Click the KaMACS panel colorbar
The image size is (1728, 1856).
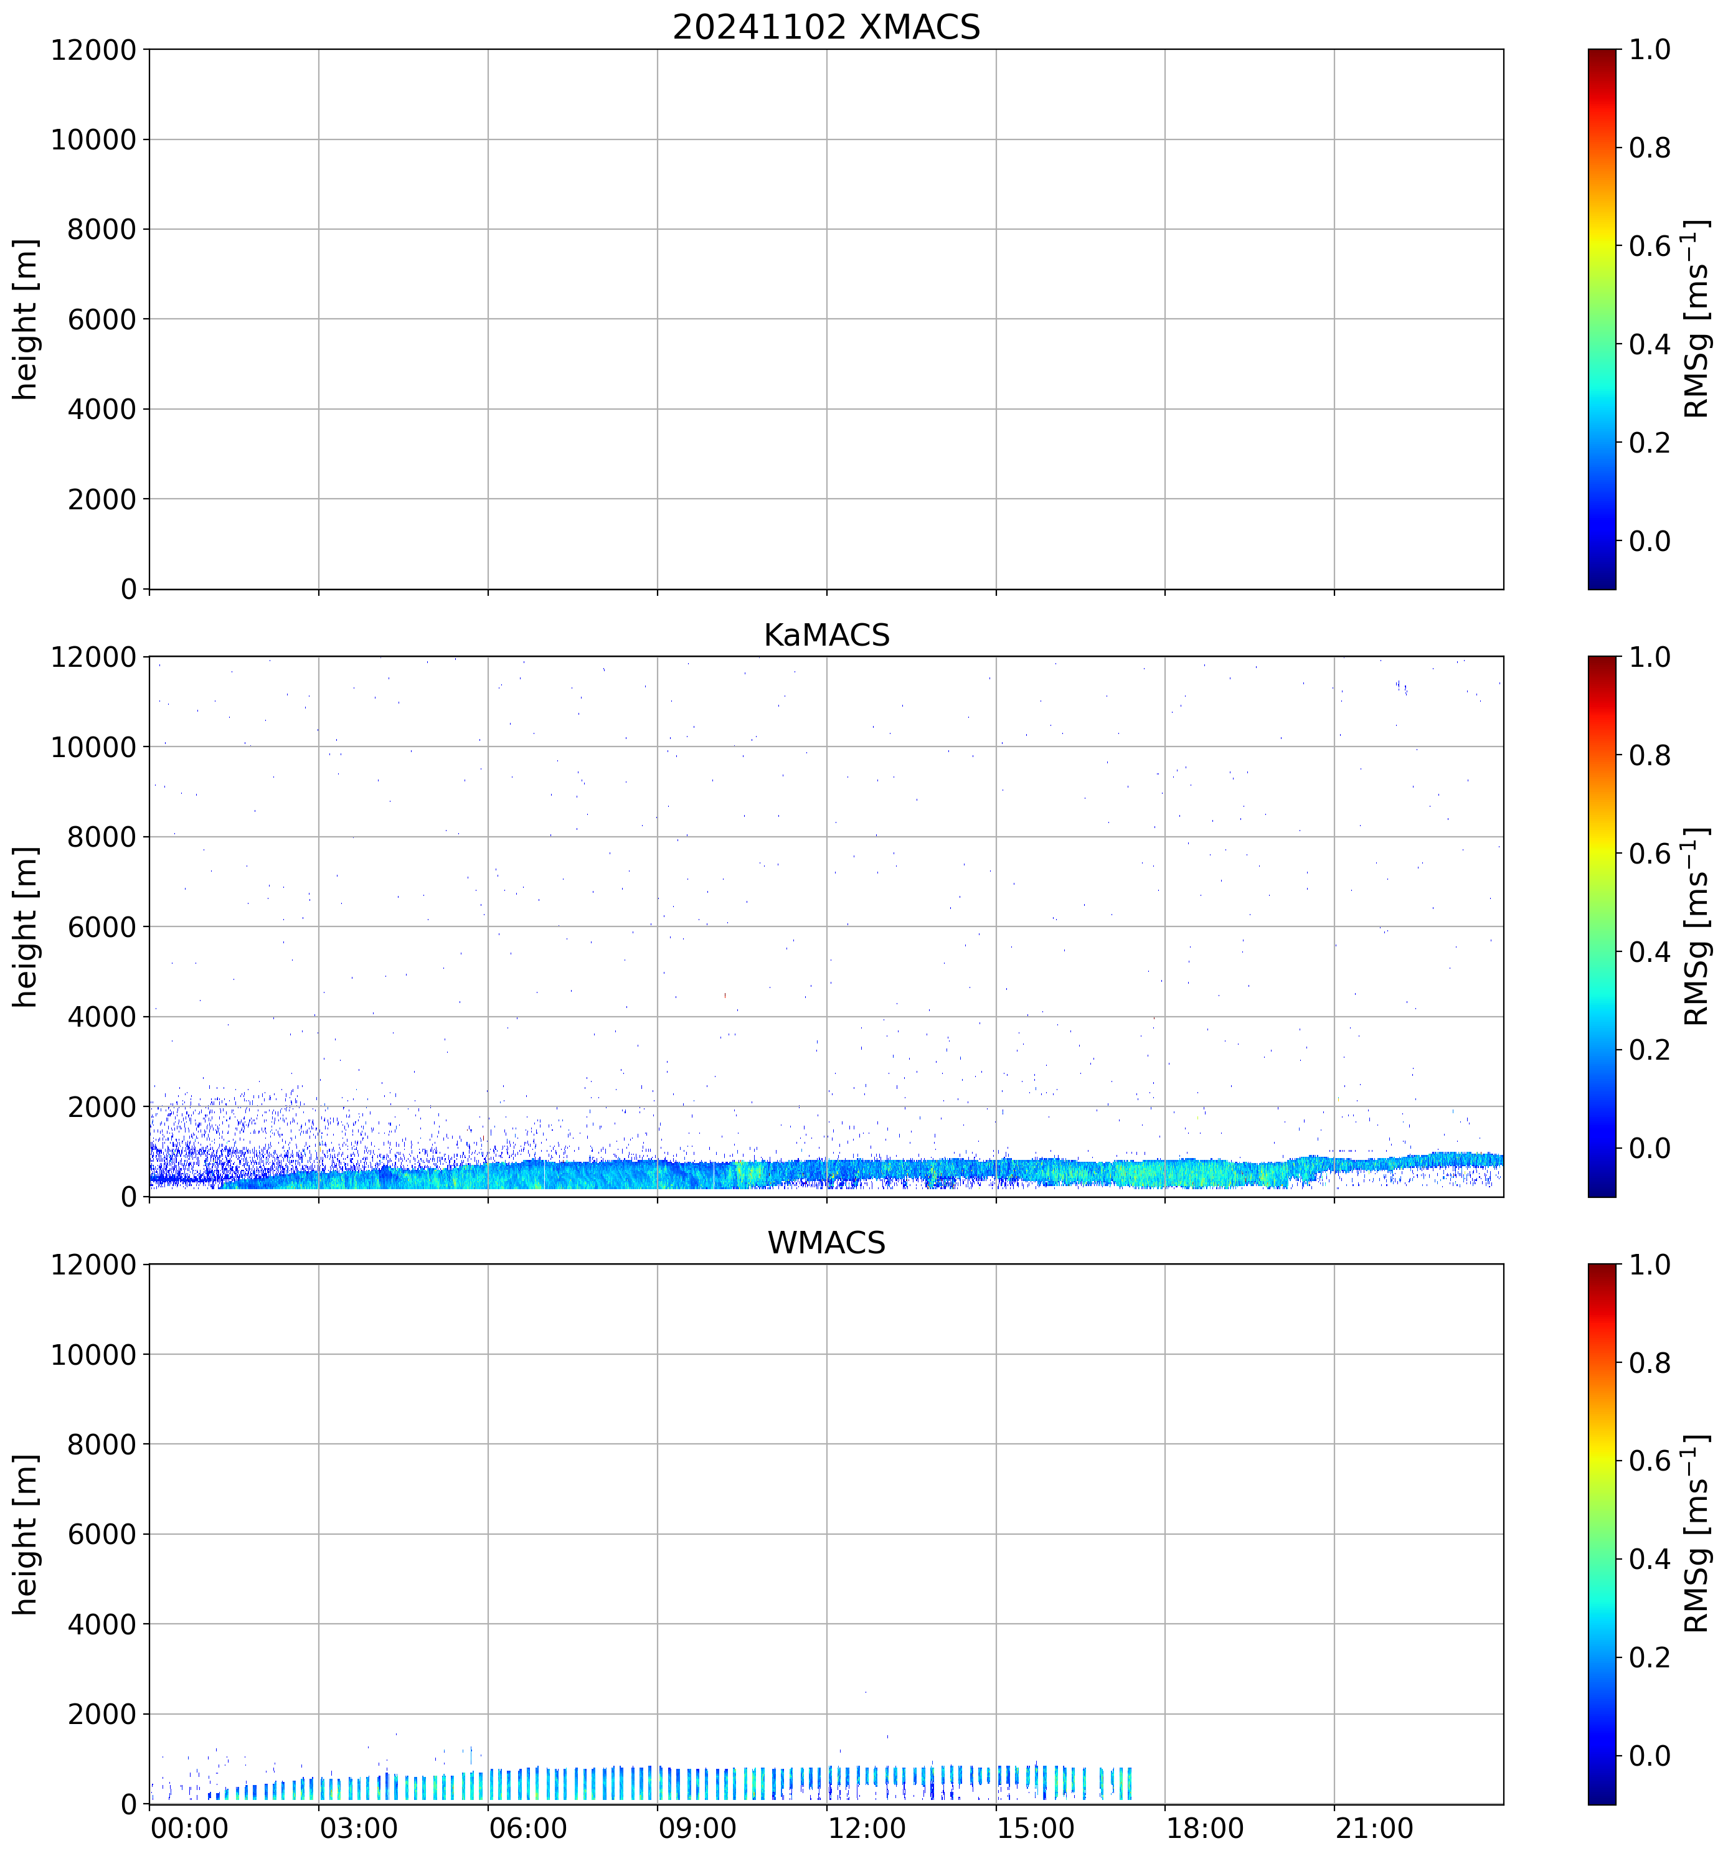1601,926
